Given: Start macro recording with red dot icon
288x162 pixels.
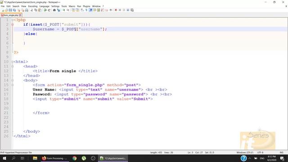Looking at the screenshot, I should tap(116, 10).
